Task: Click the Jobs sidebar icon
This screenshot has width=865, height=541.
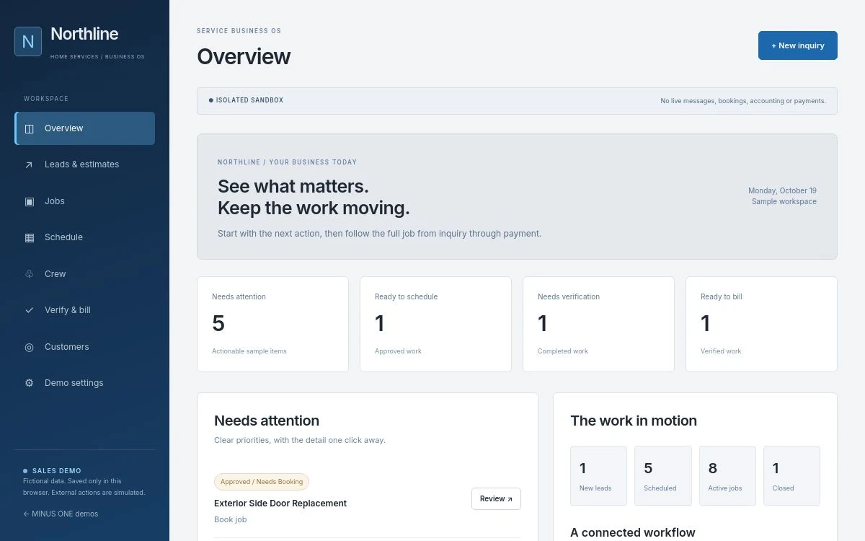Action: [x=29, y=201]
